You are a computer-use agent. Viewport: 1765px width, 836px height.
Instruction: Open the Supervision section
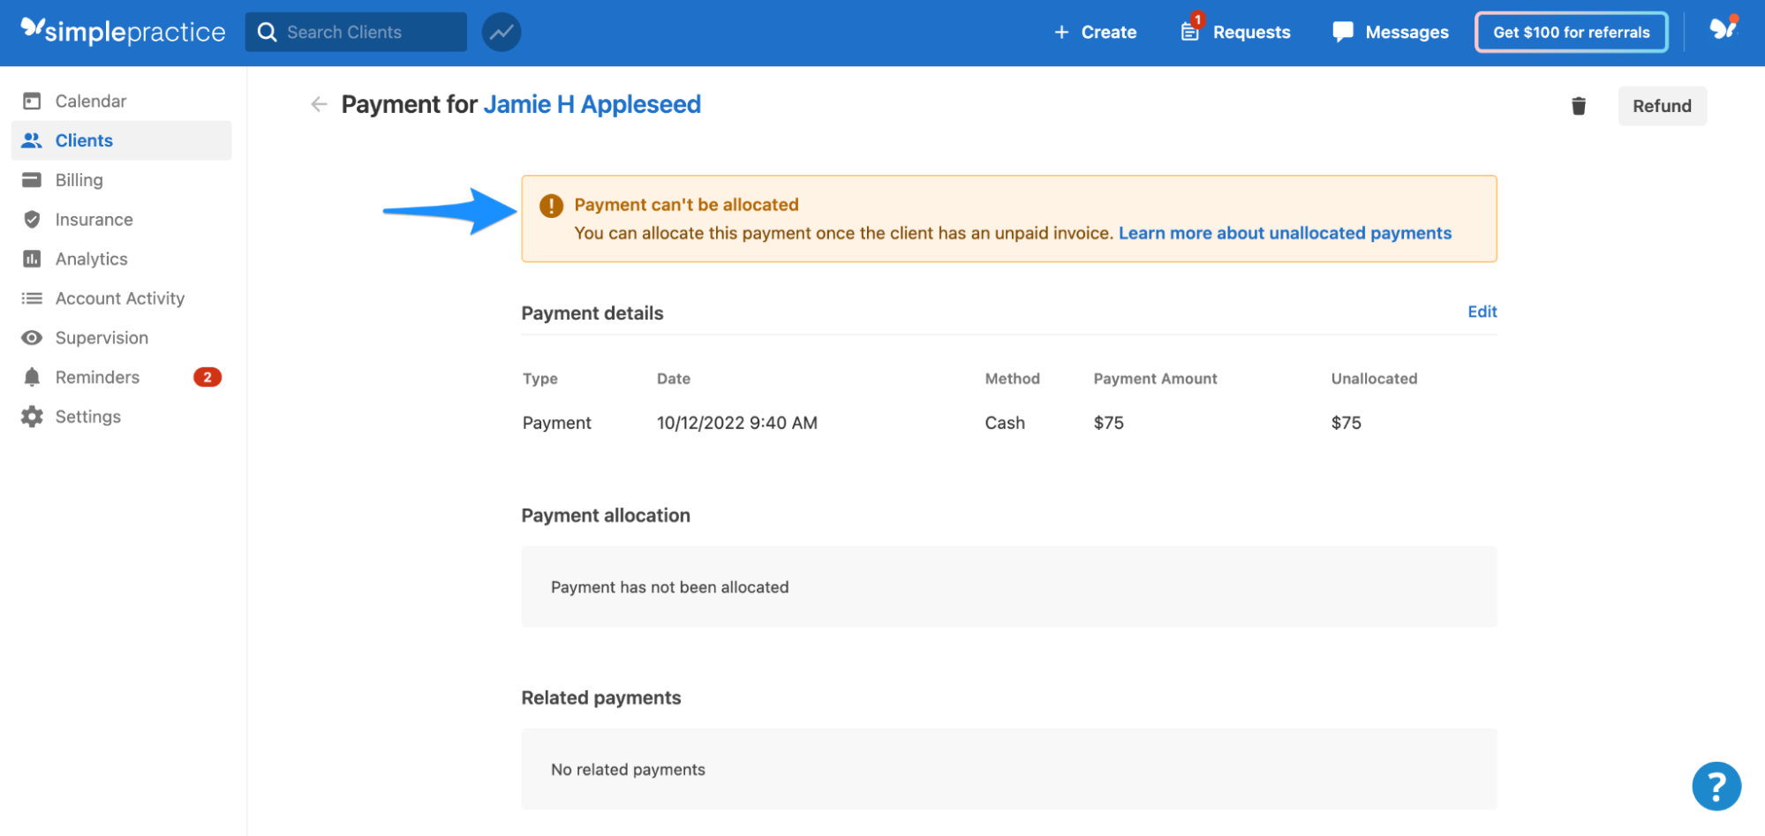click(102, 337)
